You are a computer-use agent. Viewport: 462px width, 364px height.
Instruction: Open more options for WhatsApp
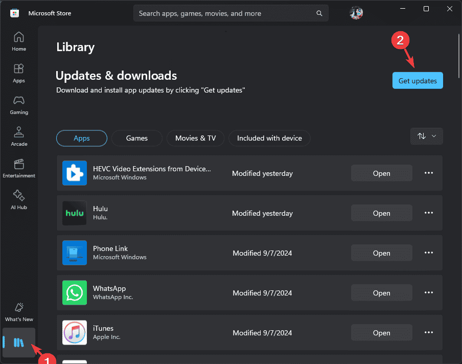[x=429, y=292]
